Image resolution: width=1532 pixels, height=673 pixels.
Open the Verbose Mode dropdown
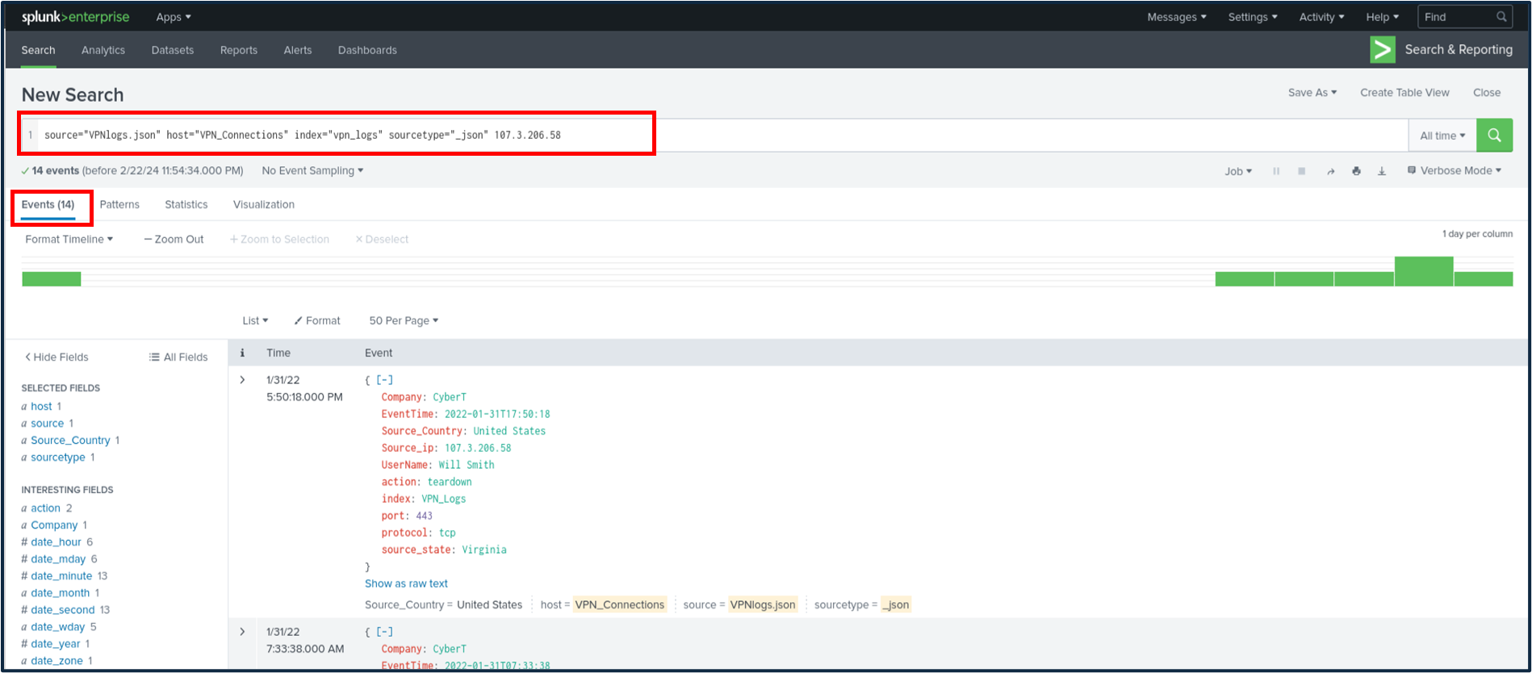click(x=1455, y=171)
